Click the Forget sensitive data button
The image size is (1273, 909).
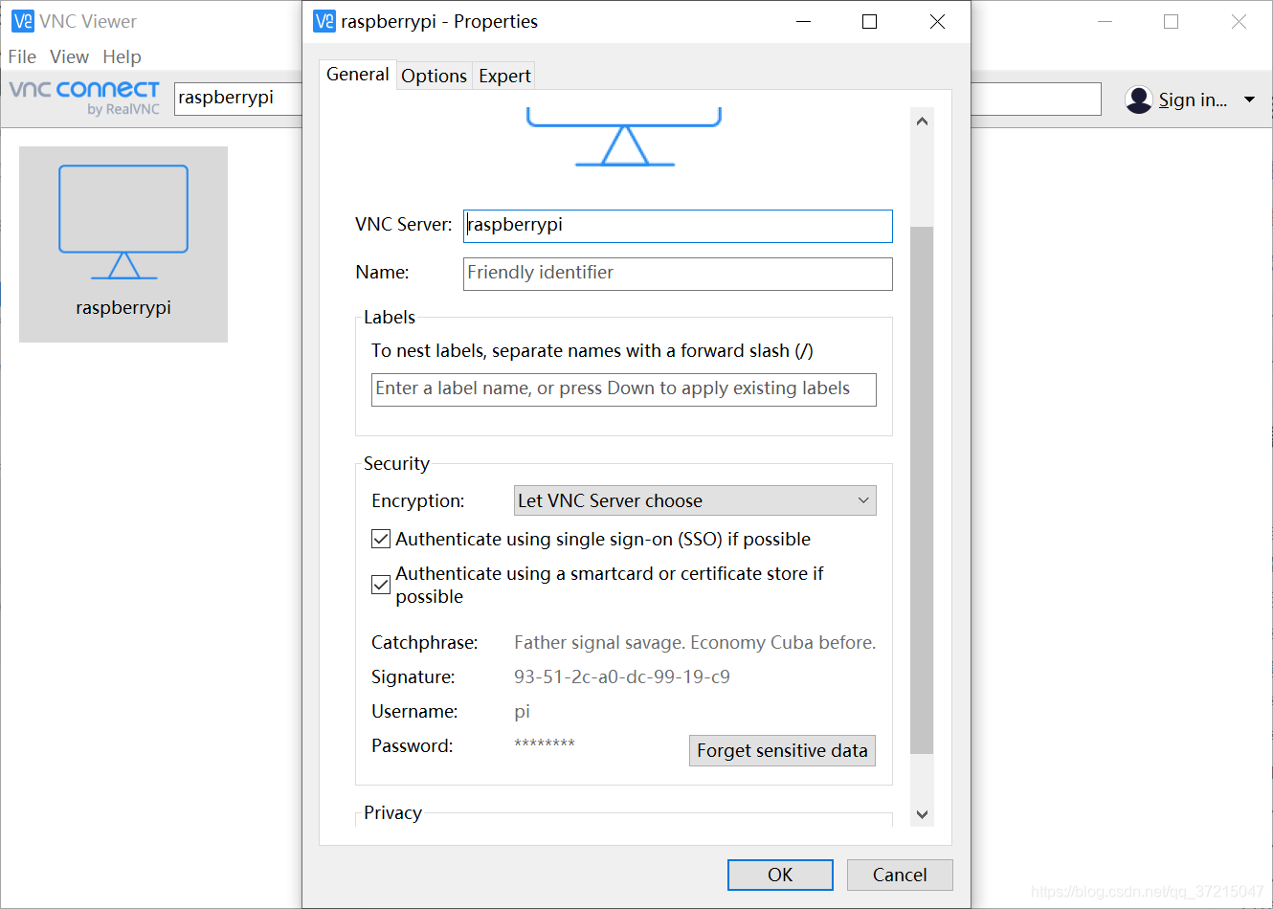click(782, 750)
